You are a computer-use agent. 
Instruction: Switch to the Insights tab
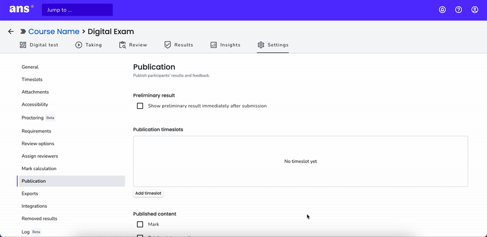225,45
